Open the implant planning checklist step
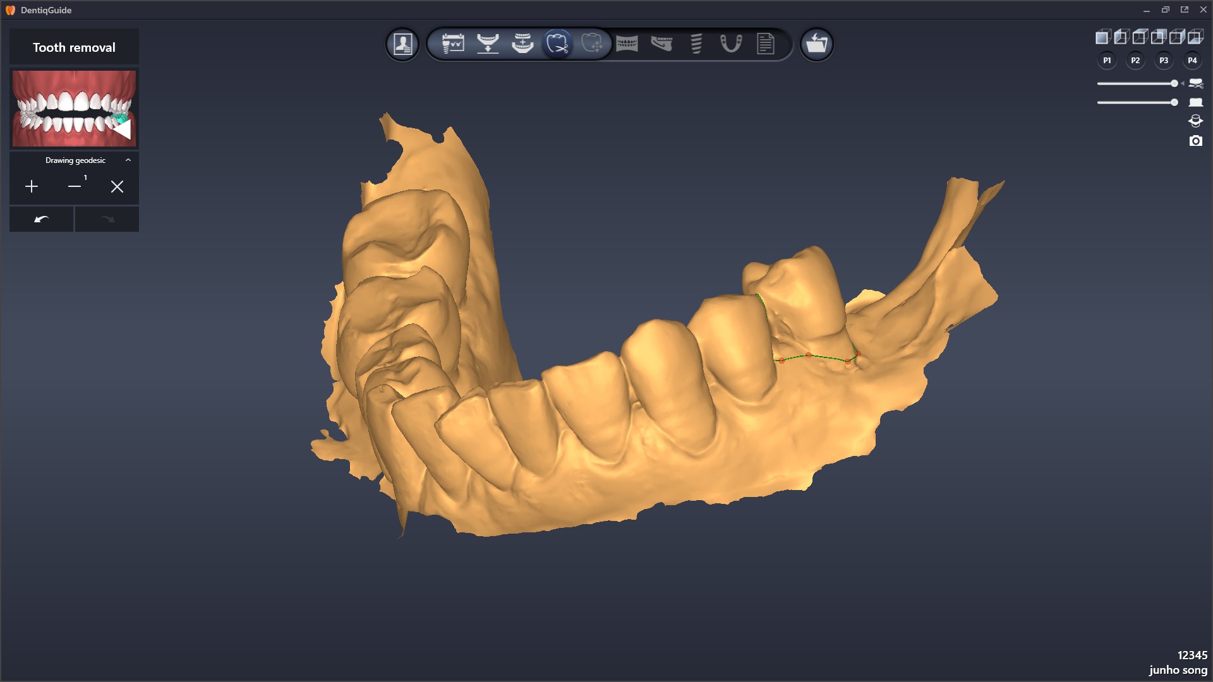 453,44
